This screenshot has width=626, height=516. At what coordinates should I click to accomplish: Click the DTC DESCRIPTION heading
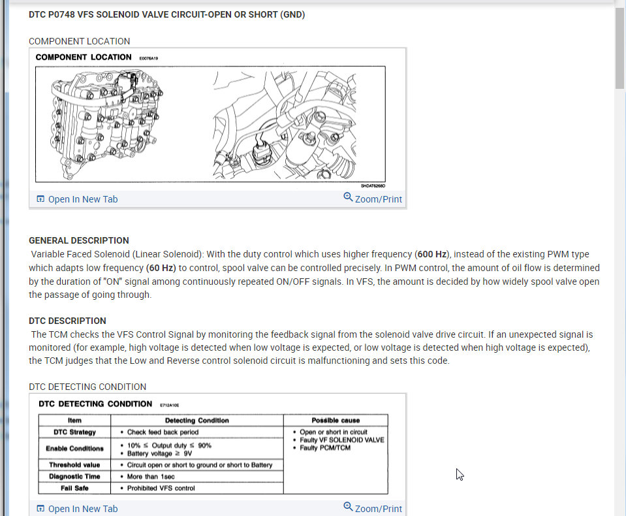[67, 321]
